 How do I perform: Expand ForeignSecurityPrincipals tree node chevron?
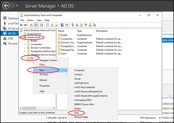pyautogui.click(x=25, y=52)
